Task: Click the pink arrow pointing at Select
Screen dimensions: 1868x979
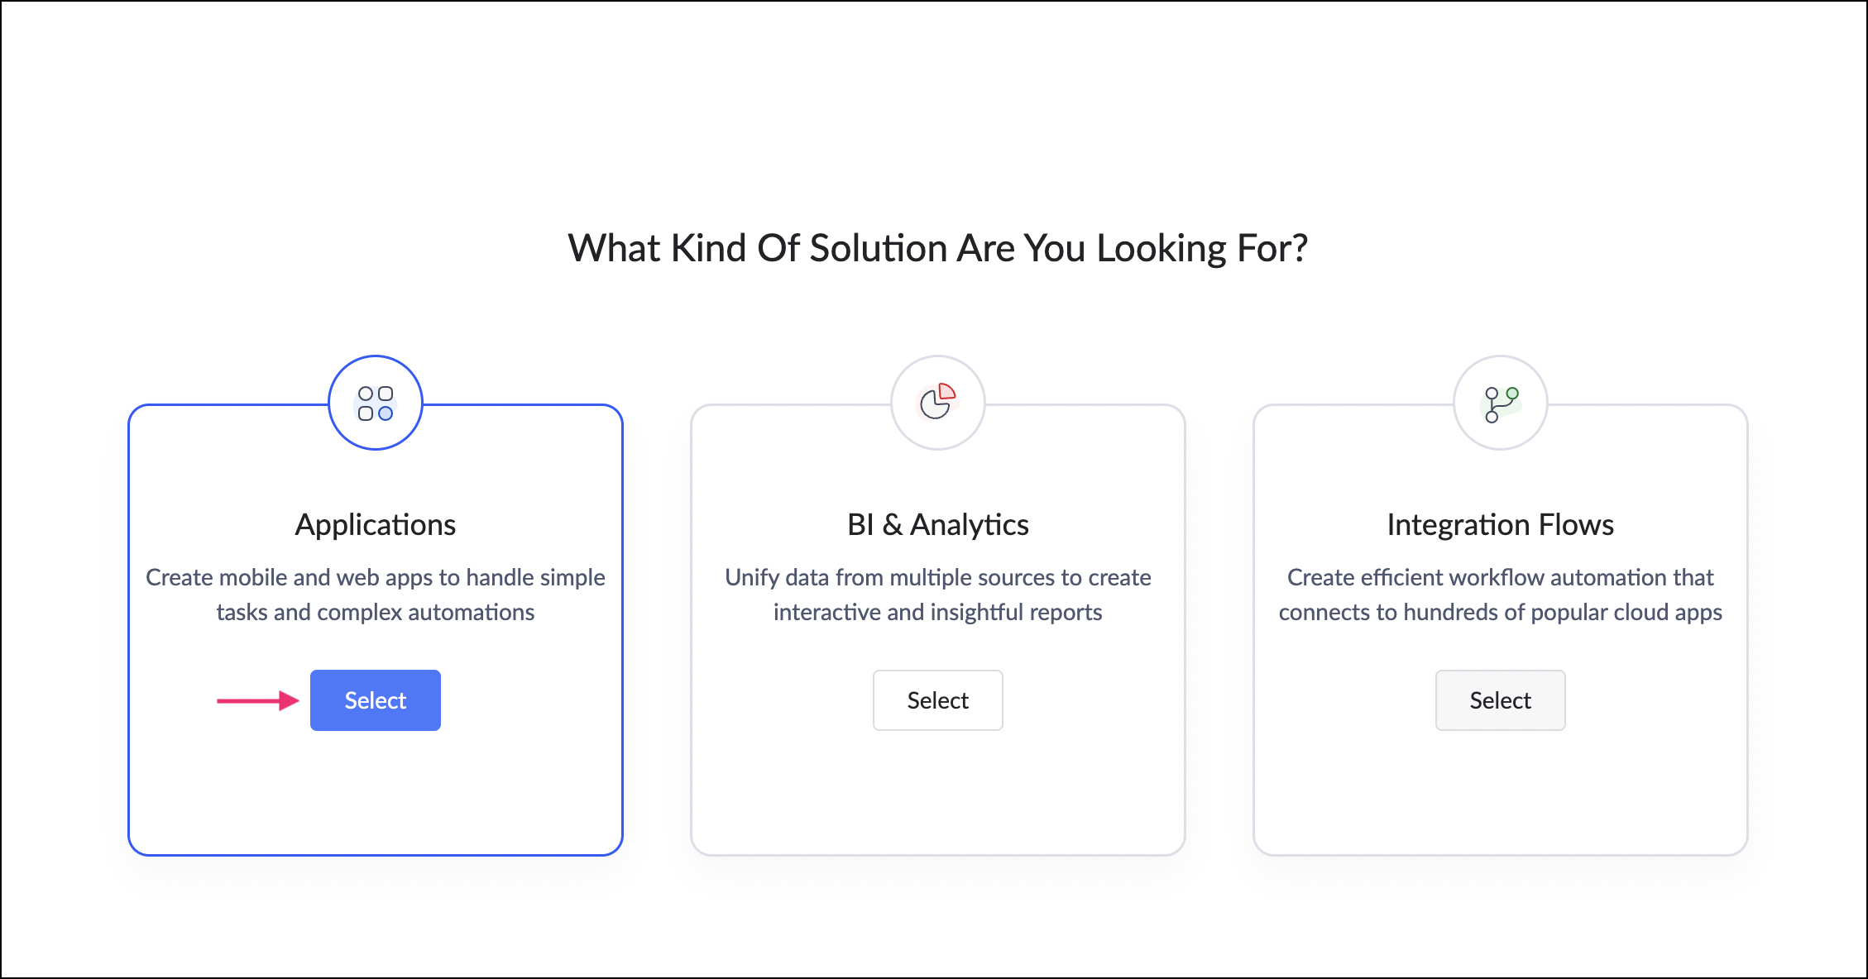Action: 257,701
